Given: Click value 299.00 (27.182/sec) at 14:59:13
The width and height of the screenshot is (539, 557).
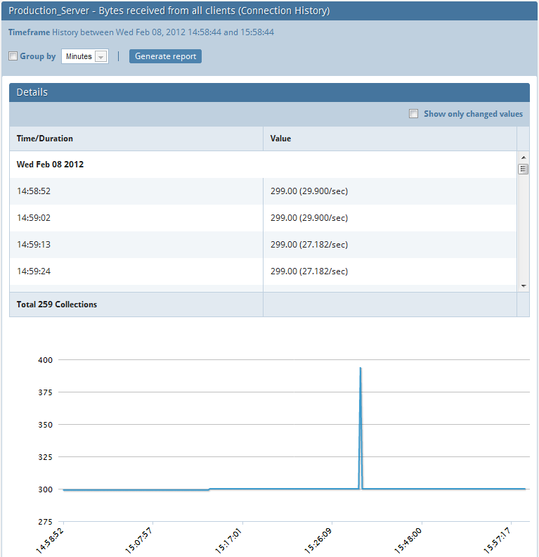Looking at the screenshot, I should pos(309,245).
